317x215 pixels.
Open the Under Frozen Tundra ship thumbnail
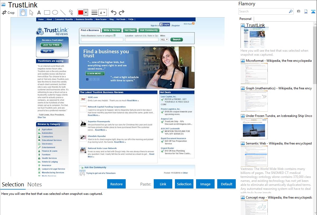[254, 129]
